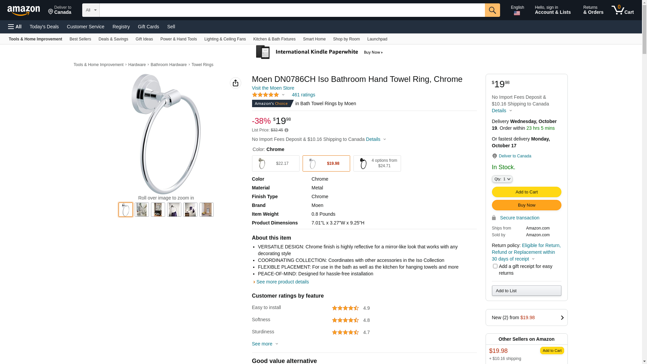Click the Deliver to Canada location link
The height and width of the screenshot is (364, 647).
[x=515, y=156]
